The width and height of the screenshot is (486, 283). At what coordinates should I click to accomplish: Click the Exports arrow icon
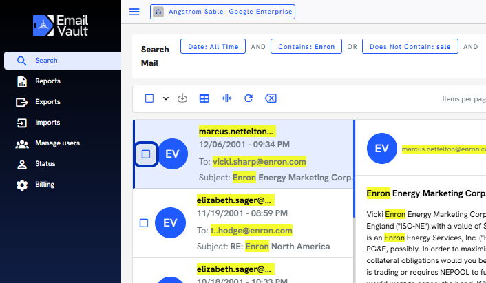(x=22, y=102)
